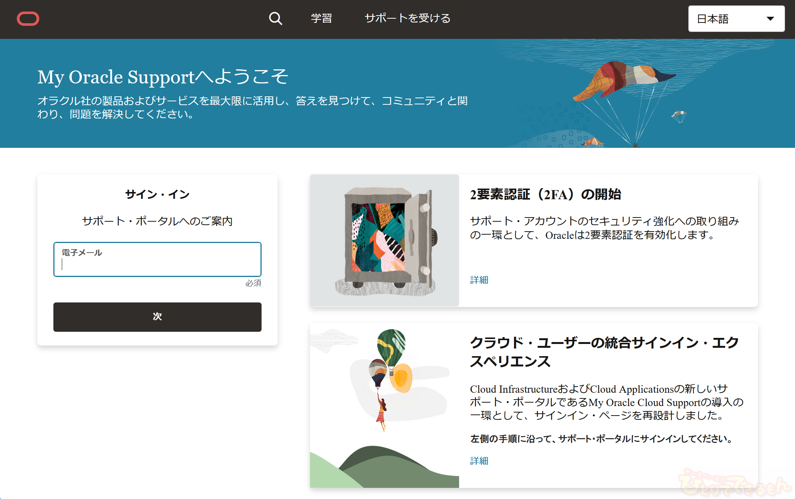
Task: Click the red Oracle logo
Action: (28, 19)
